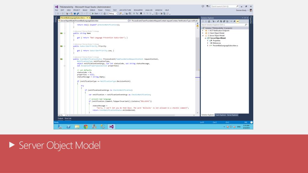Screen dimensions: 308x173
Task: Click the Start debugging play button
Action: tap(93, 14)
